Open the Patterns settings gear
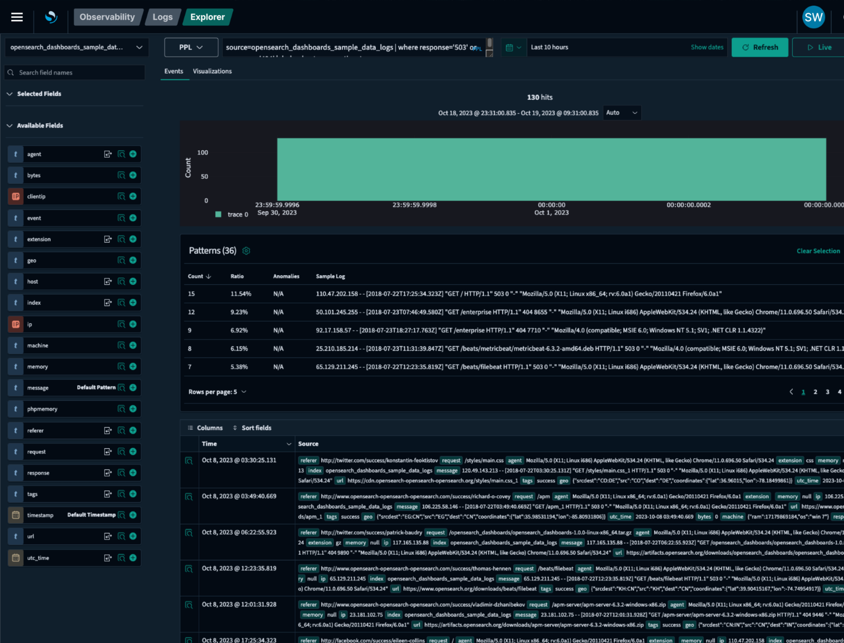Viewport: 844px width, 643px height. [x=246, y=251]
